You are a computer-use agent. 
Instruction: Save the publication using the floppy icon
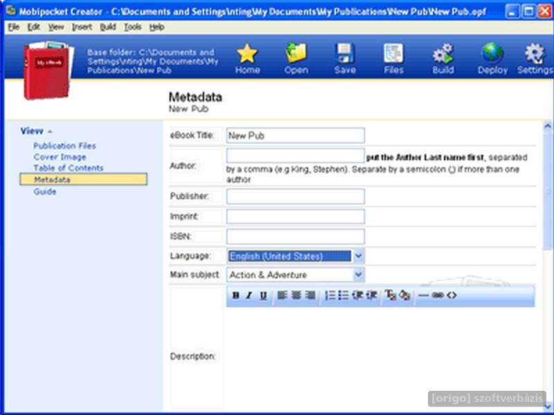[x=345, y=53]
